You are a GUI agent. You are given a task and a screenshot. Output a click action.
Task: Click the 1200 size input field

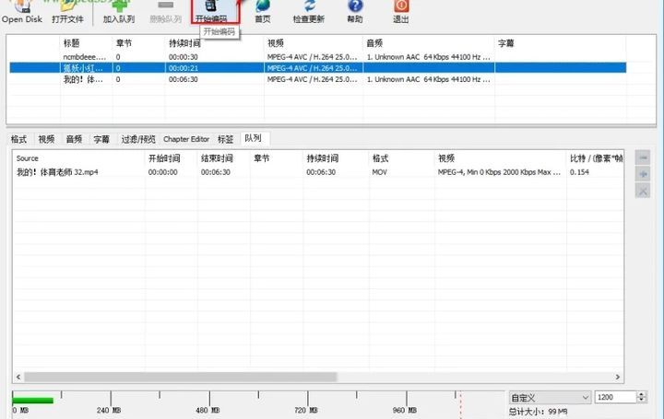click(615, 397)
